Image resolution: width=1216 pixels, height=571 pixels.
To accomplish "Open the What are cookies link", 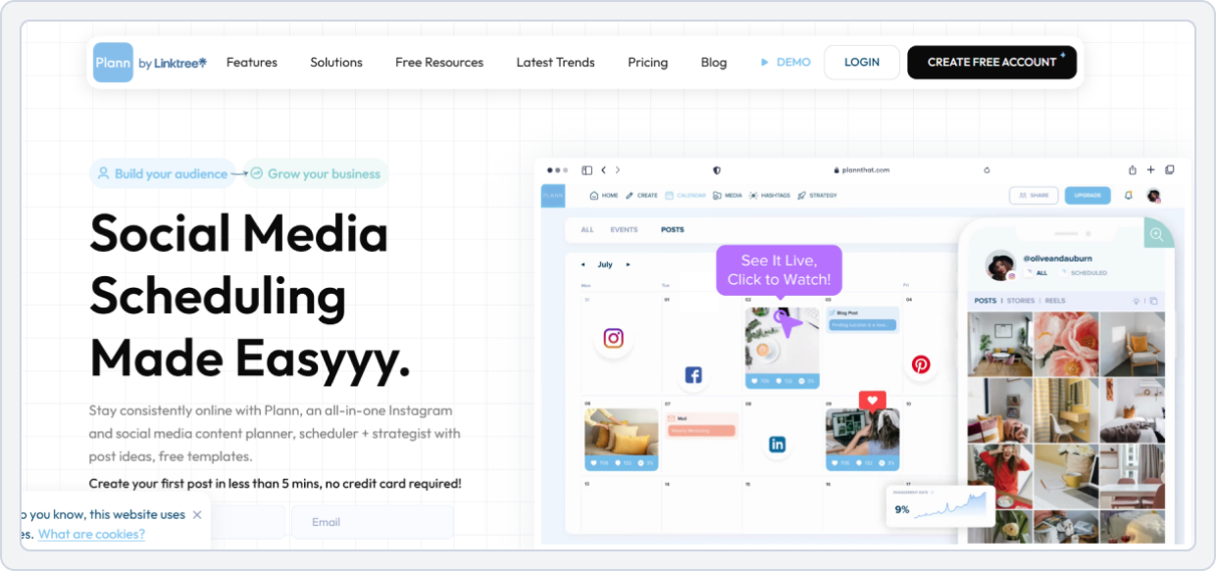I will (x=91, y=534).
